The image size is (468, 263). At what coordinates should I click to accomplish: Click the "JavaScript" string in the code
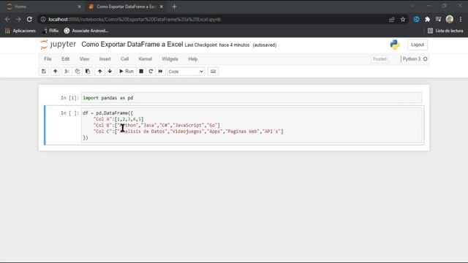[x=189, y=125]
